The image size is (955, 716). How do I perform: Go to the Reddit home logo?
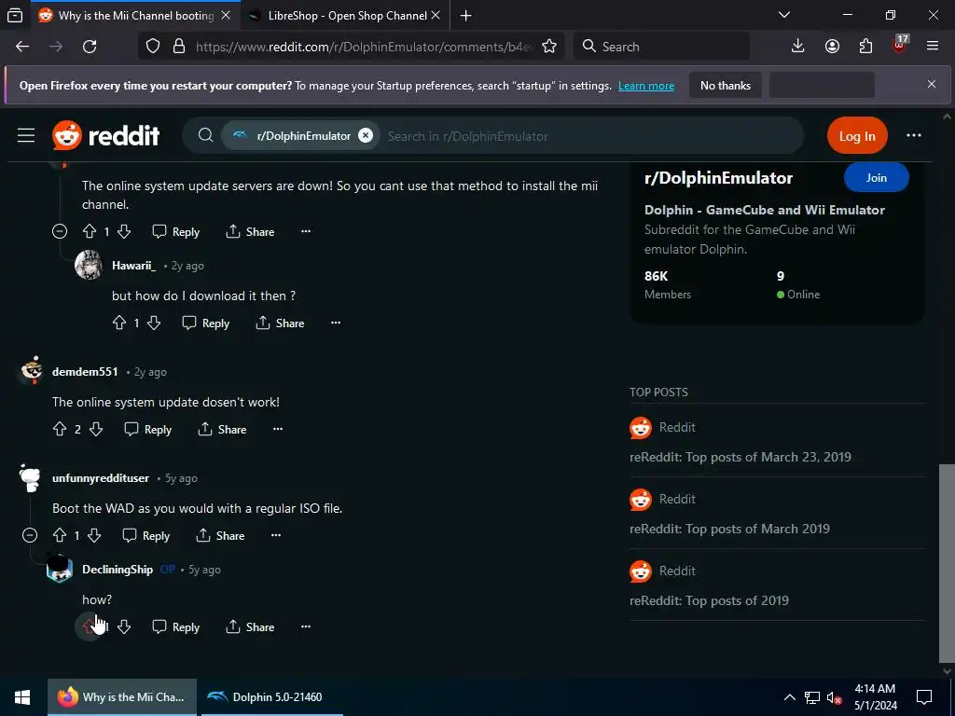106,135
